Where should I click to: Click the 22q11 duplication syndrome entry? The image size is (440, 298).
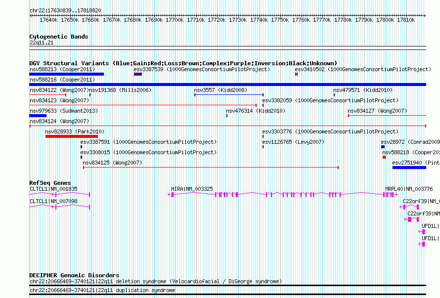[x=102, y=291]
